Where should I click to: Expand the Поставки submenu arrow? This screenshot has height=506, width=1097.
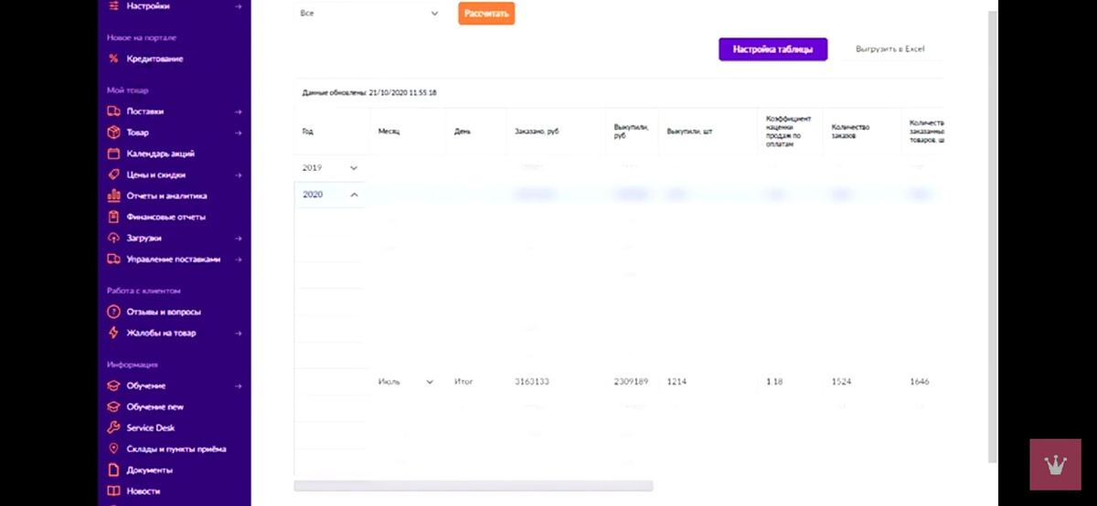pyautogui.click(x=238, y=111)
